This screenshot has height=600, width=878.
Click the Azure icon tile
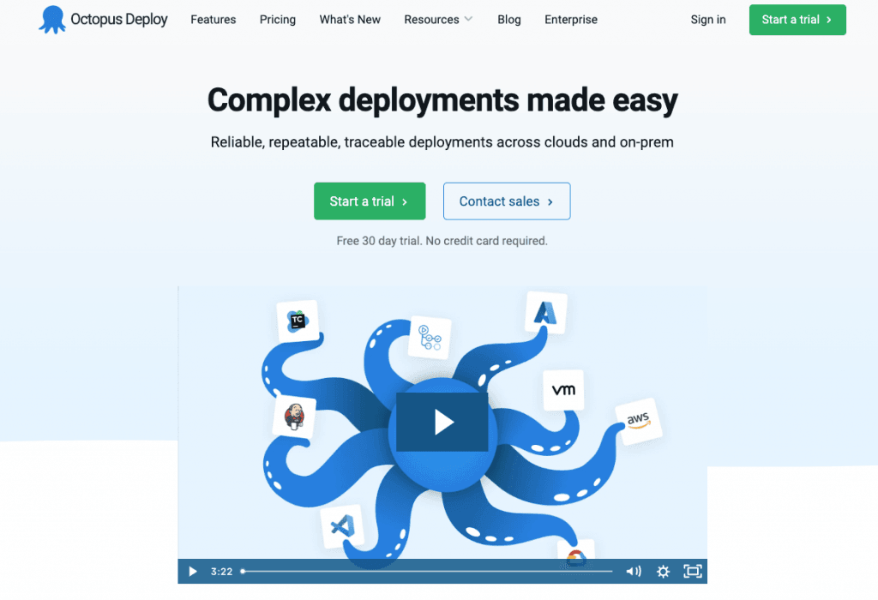(546, 313)
